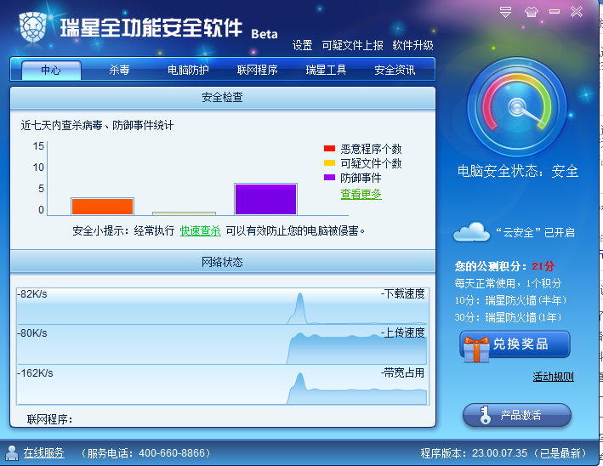Click the -80K/s upload value
Image resolution: width=603 pixels, height=466 pixels.
tap(32, 333)
